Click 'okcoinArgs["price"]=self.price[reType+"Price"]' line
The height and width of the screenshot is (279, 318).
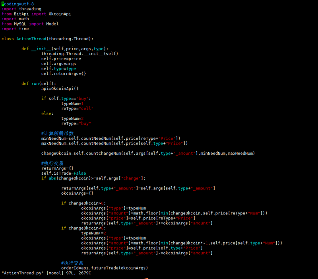[138, 218]
